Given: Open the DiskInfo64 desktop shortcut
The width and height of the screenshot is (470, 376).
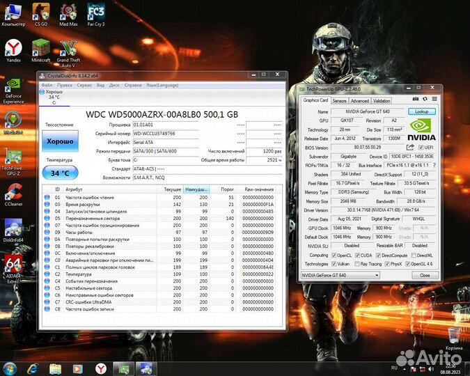Looking at the screenshot, I should click(x=13, y=230).
